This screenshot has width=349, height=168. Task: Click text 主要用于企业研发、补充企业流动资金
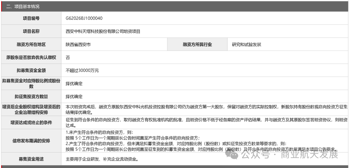click(101, 159)
